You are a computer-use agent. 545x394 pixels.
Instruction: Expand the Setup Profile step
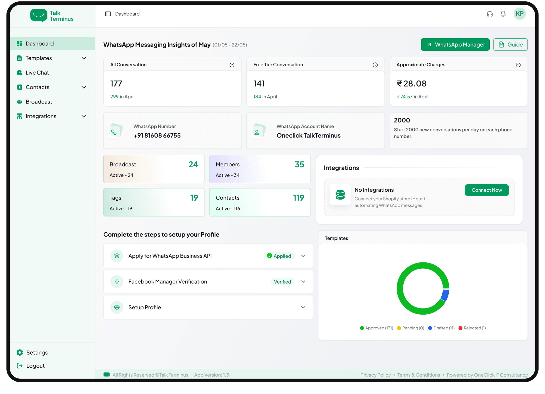(303, 307)
